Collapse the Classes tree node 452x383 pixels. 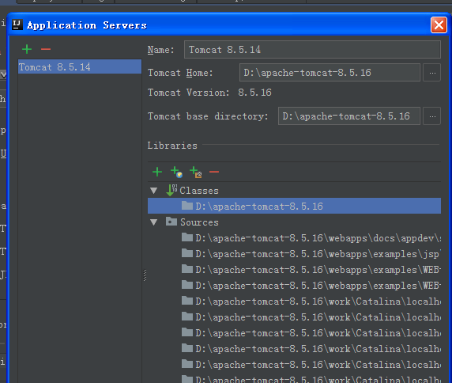click(x=154, y=191)
